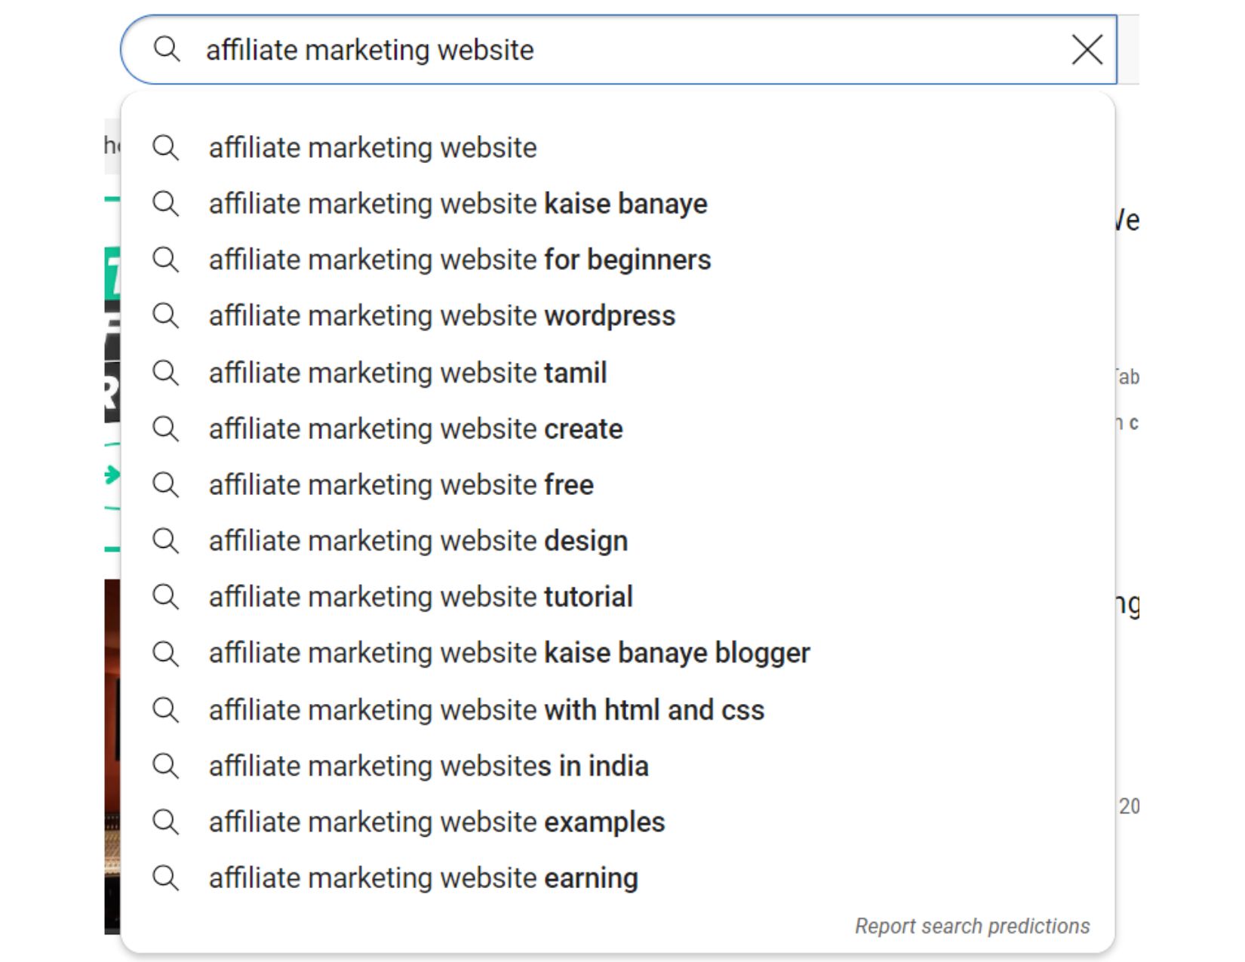This screenshot has width=1245, height=962.
Task: Select 'affiliate marketing website tutorial' suggestion
Action: tap(420, 597)
